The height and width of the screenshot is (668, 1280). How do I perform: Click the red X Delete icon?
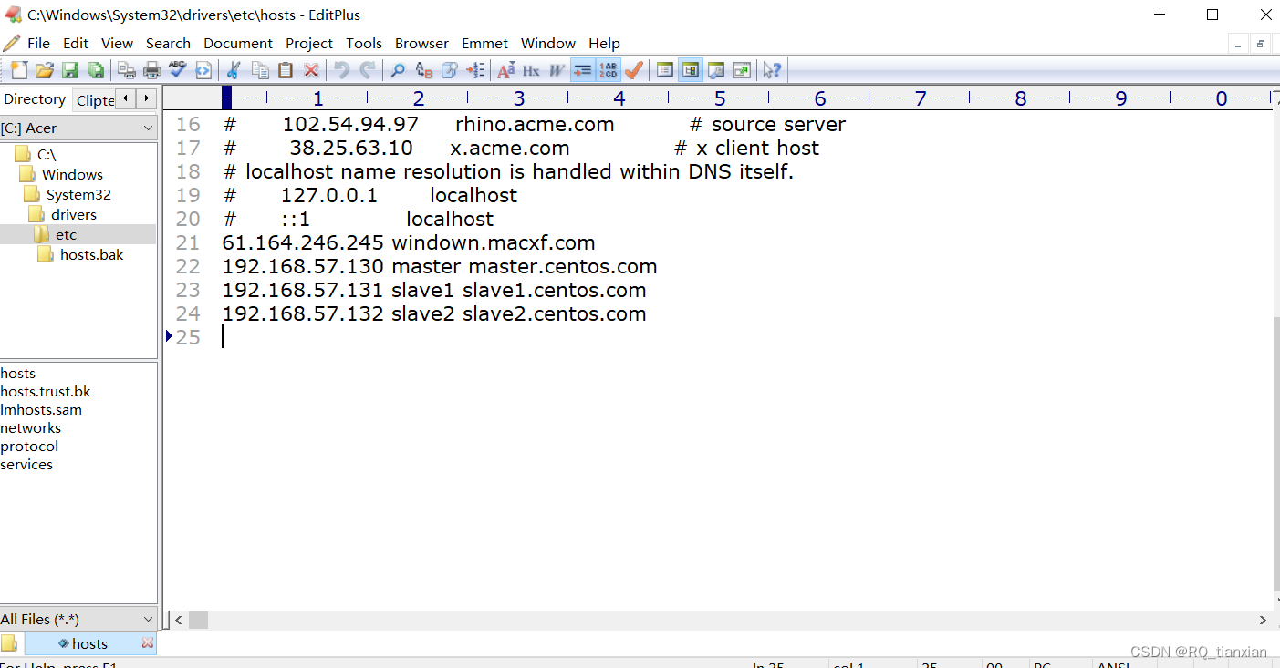coord(311,70)
